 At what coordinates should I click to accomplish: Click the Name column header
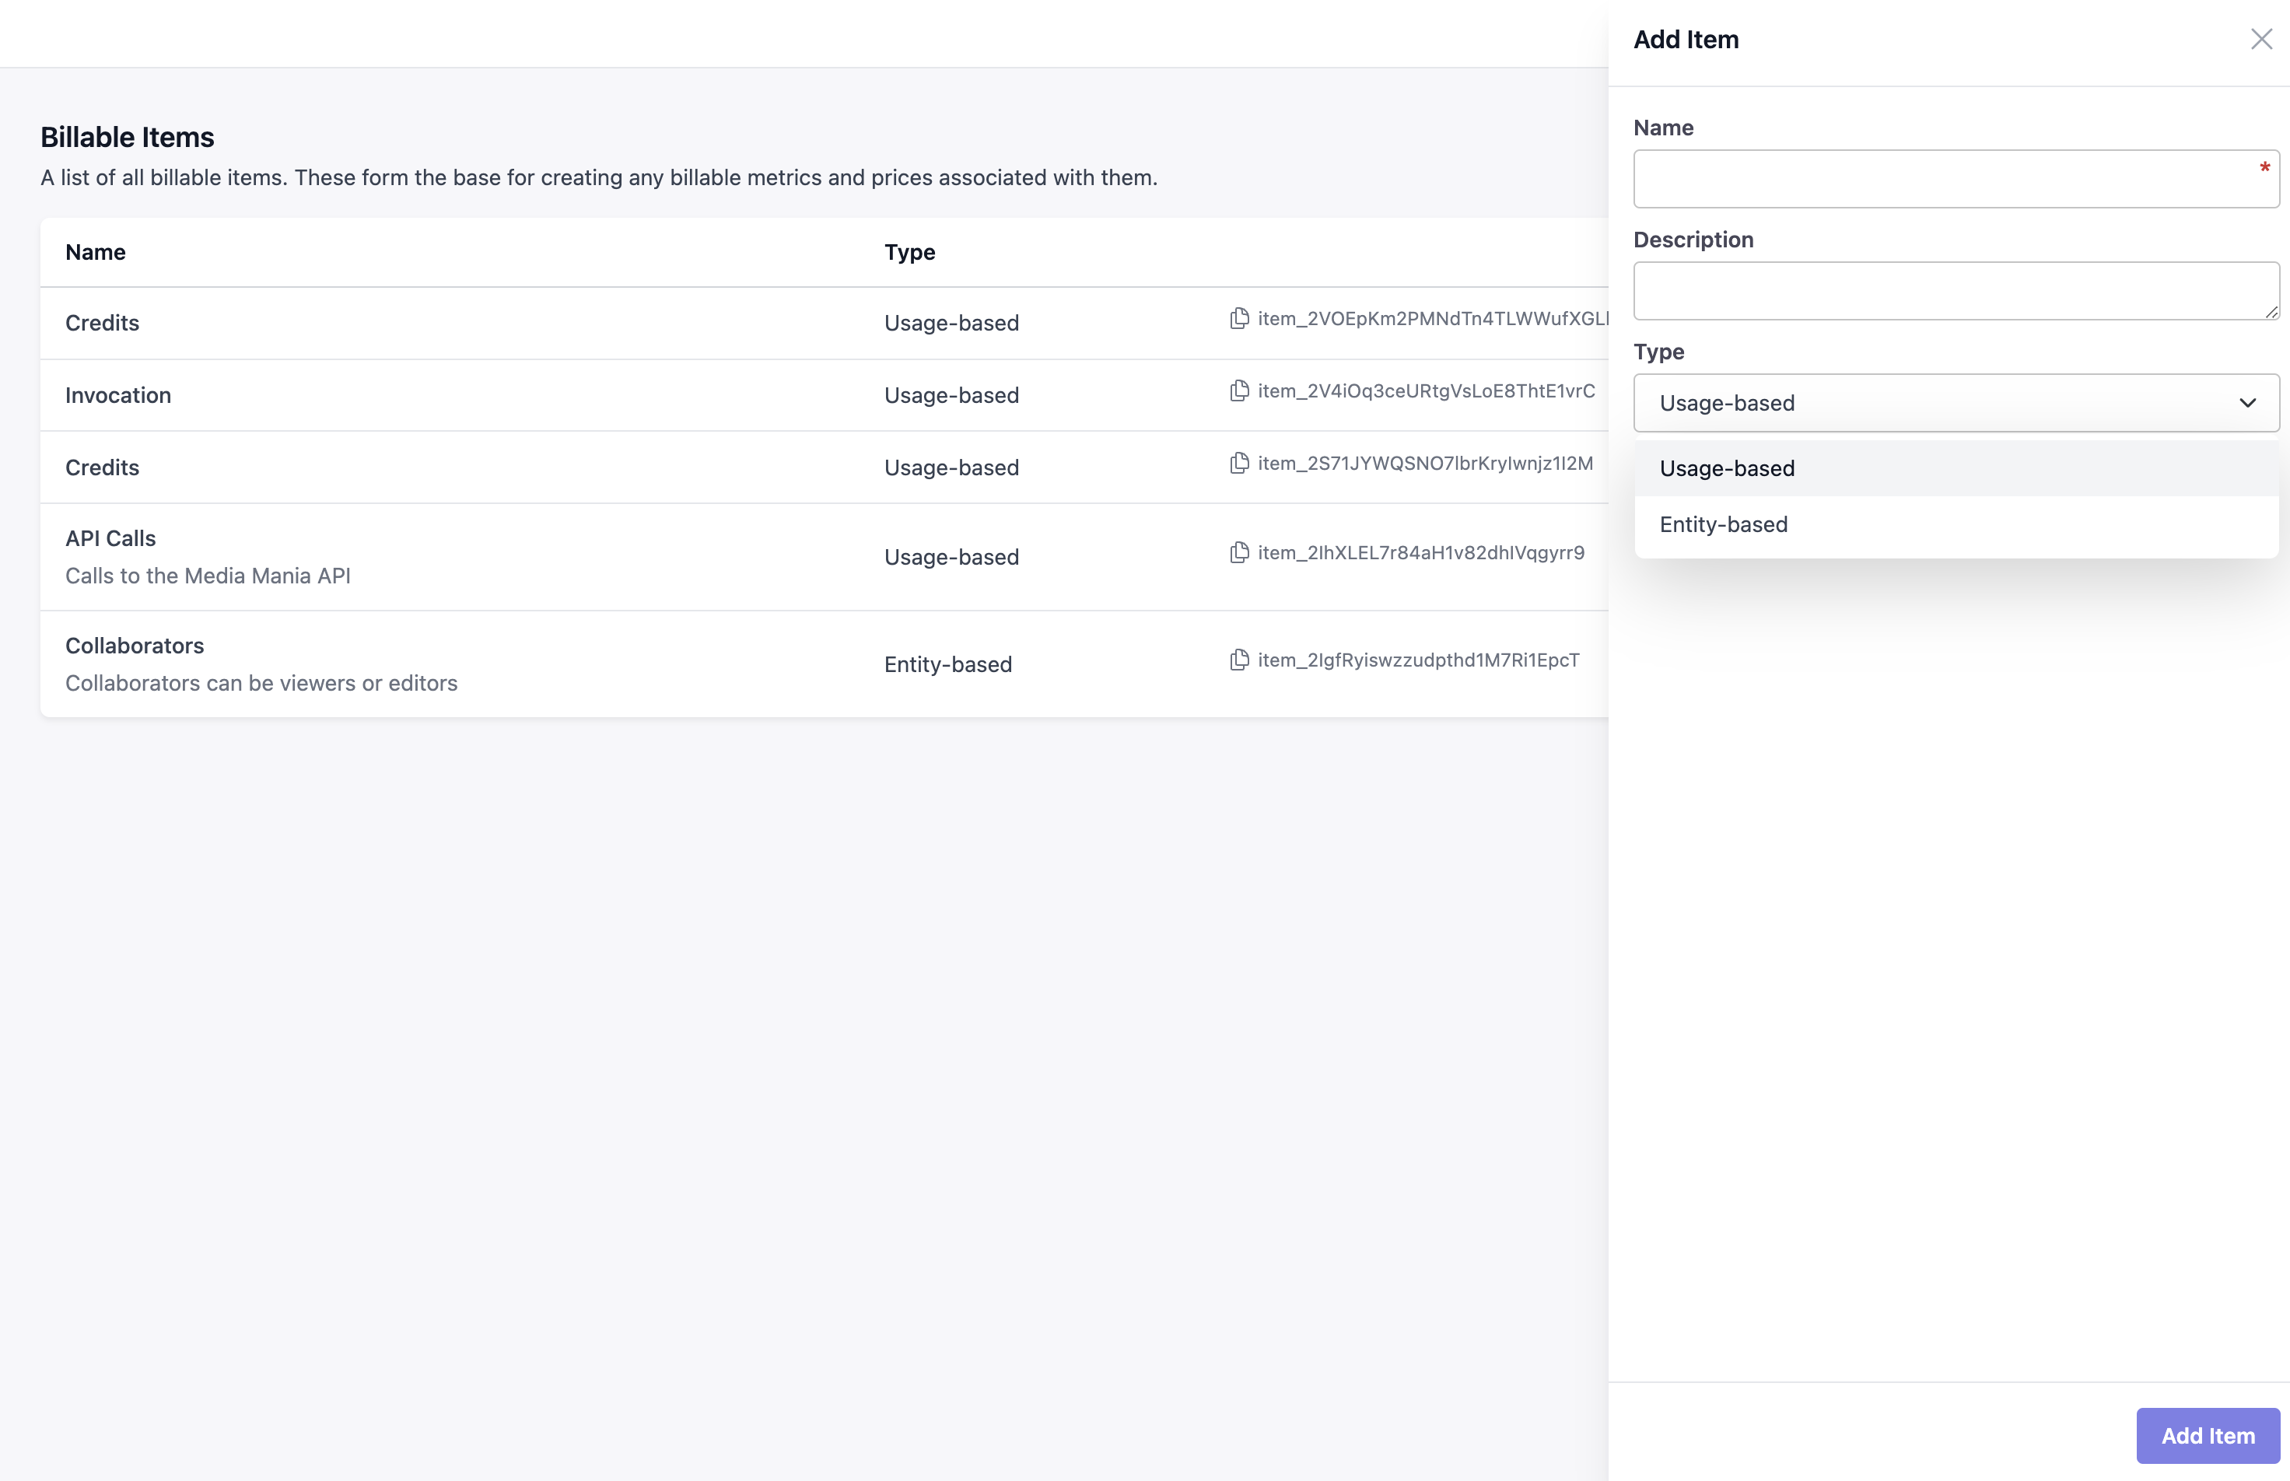(95, 252)
